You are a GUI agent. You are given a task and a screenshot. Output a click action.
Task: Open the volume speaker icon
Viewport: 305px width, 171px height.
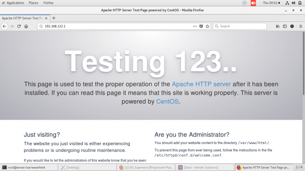pos(293,3)
